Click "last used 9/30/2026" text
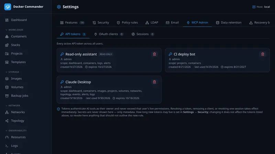 98,98
